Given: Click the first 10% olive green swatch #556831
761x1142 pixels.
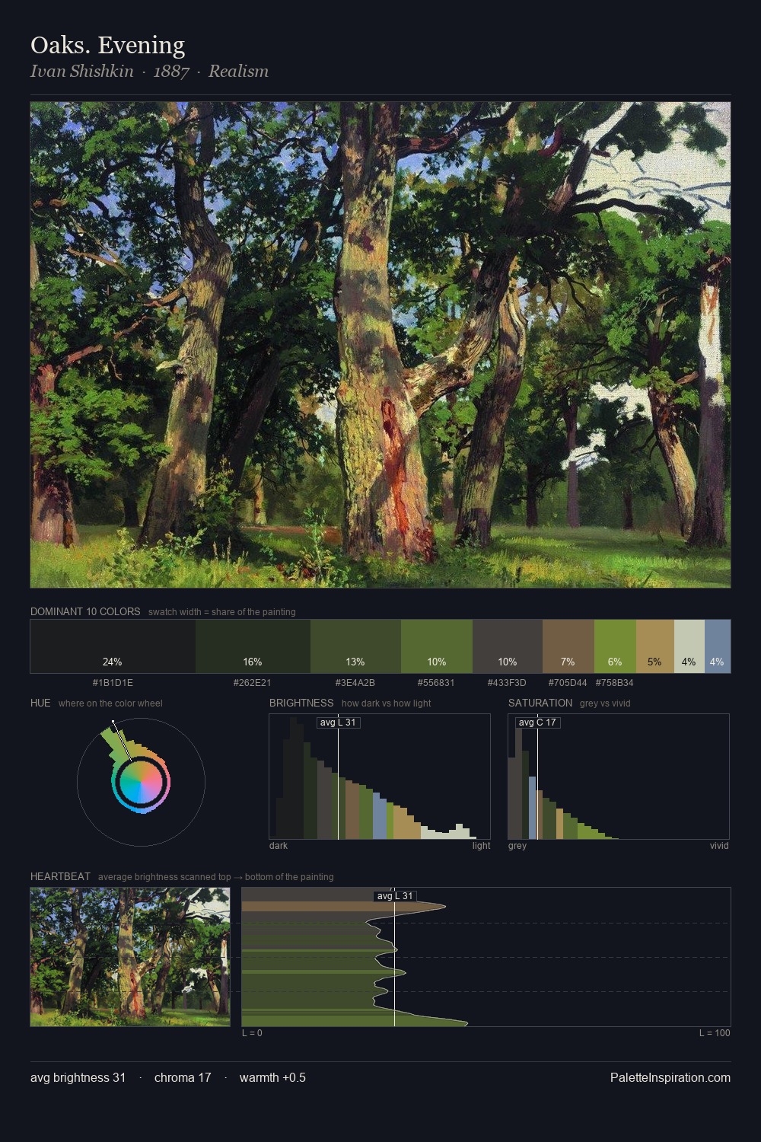Looking at the screenshot, I should [x=437, y=646].
